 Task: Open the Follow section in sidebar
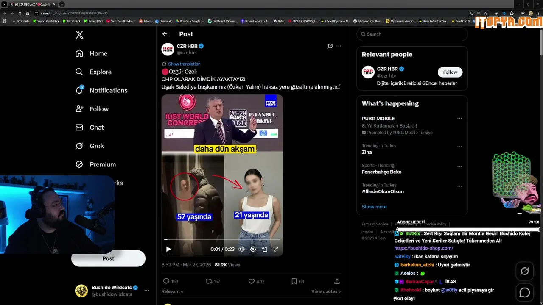pos(92,109)
